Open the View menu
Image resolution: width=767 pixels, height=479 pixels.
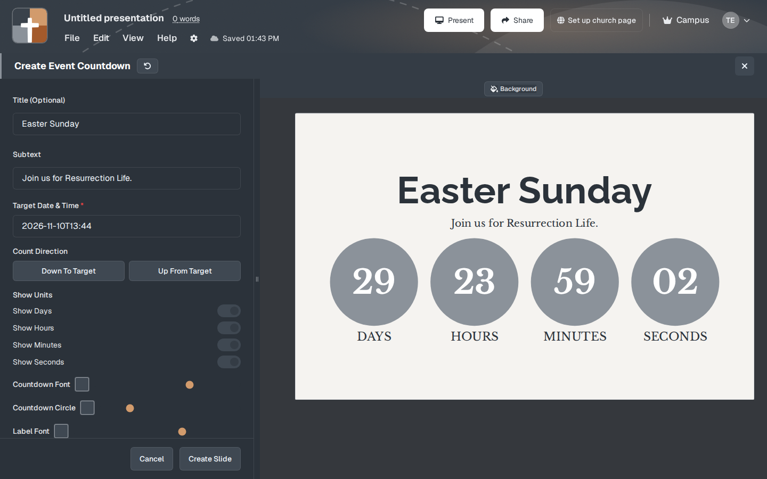(133, 38)
